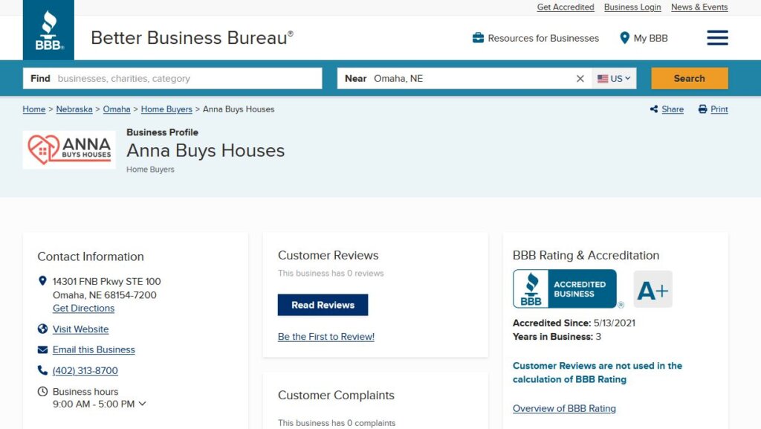This screenshot has height=429, width=761.
Task: Clear the Near location field
Action: (x=580, y=79)
